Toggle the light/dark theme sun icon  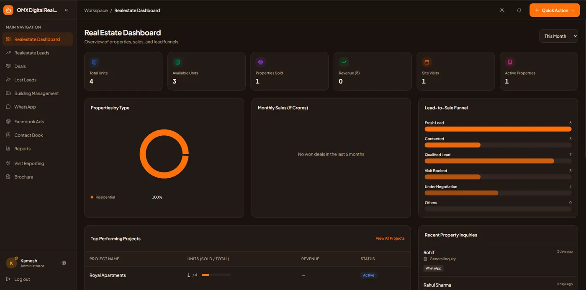(502, 10)
